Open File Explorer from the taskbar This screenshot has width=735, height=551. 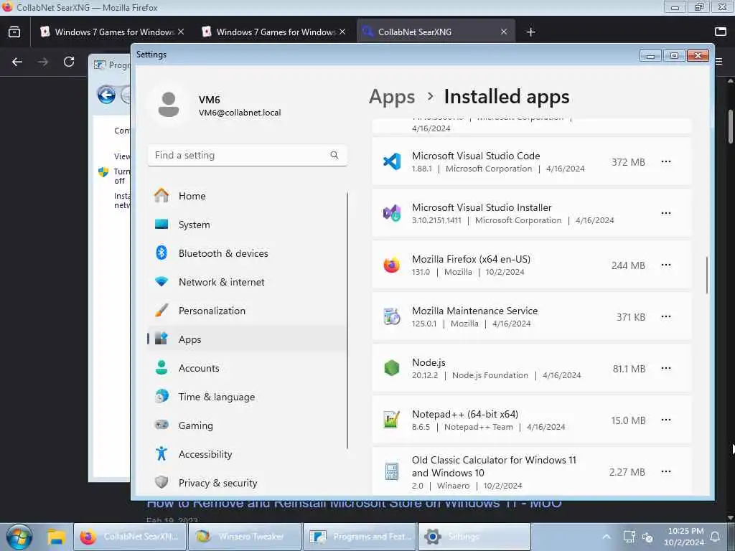[x=56, y=537]
